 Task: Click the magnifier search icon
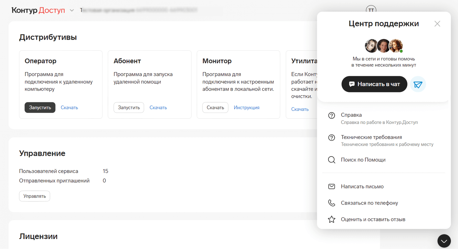[331, 160]
